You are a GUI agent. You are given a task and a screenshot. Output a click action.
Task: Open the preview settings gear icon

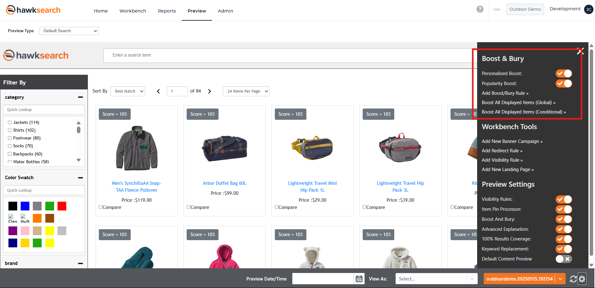(x=582, y=279)
